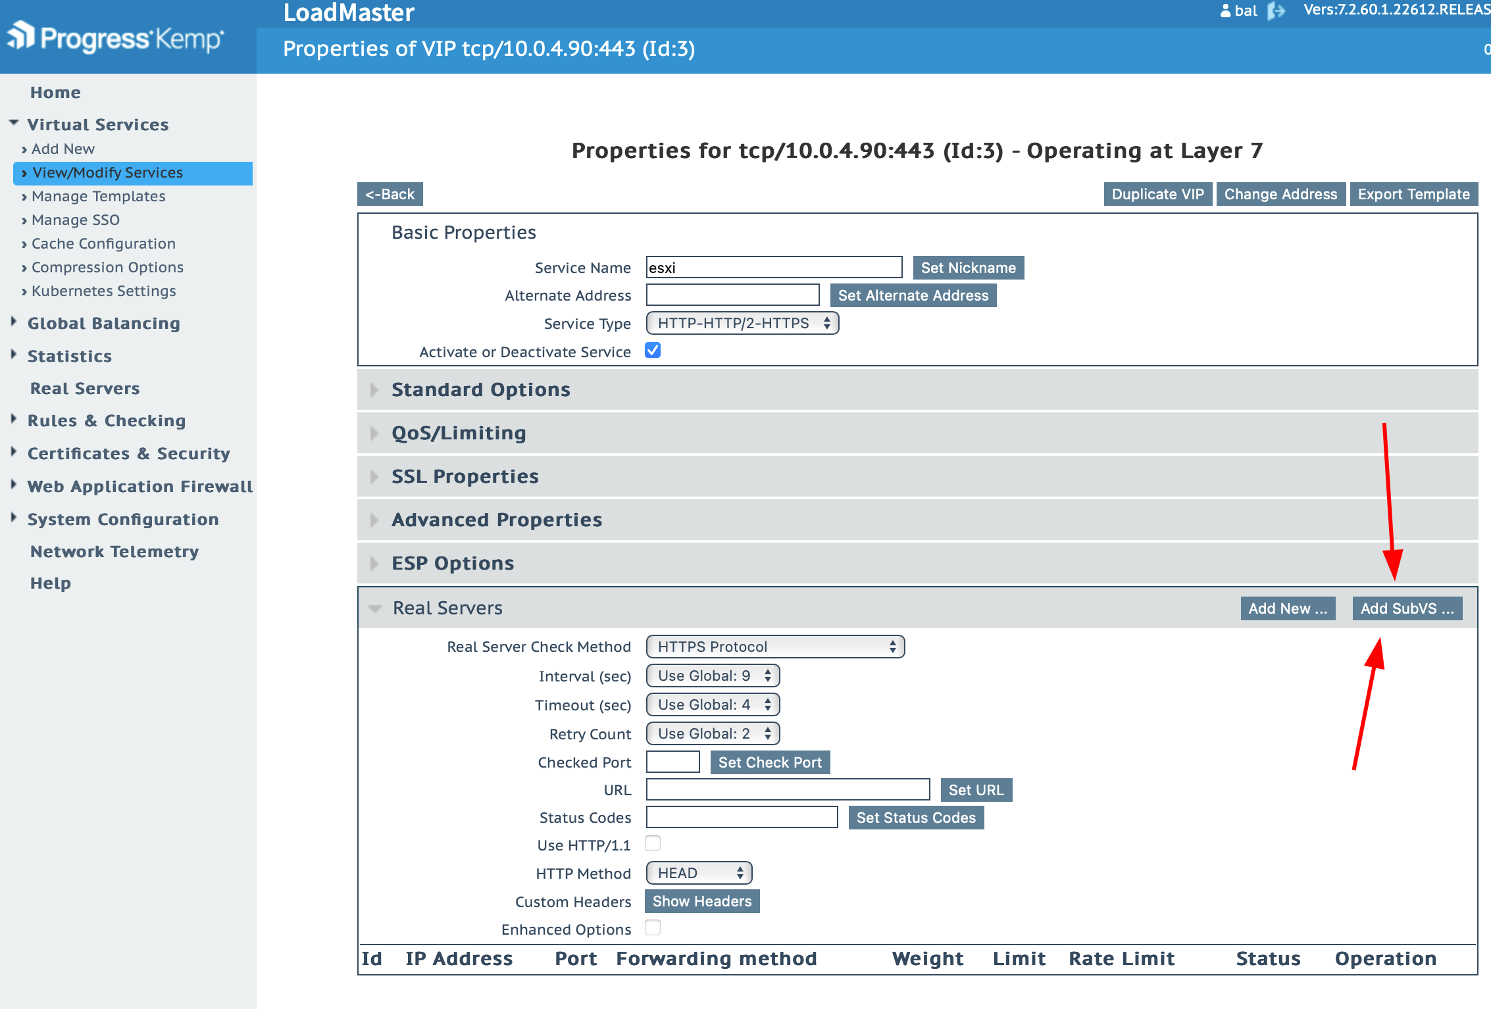Image resolution: width=1491 pixels, height=1009 pixels.
Task: Expand Standard Options section arrow
Action: 374,390
